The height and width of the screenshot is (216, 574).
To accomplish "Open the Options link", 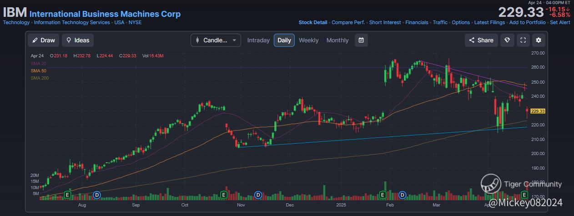I will pyautogui.click(x=461, y=22).
